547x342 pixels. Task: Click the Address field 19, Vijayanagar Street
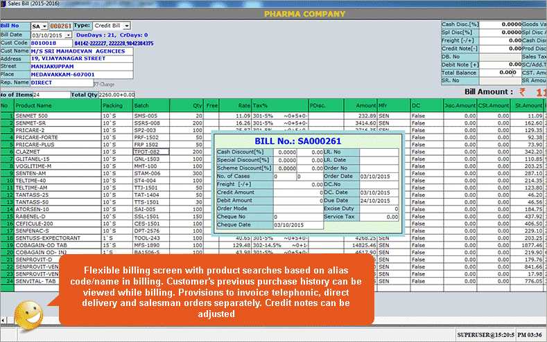[82, 59]
